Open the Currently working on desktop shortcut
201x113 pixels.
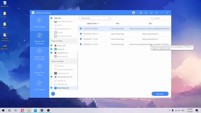pyautogui.click(x=5, y=37)
